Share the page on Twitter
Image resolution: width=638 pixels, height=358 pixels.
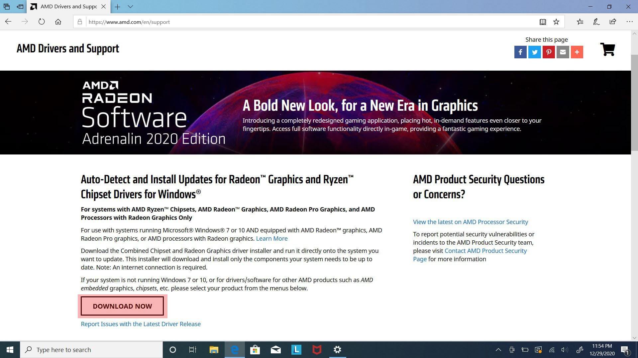(x=534, y=52)
